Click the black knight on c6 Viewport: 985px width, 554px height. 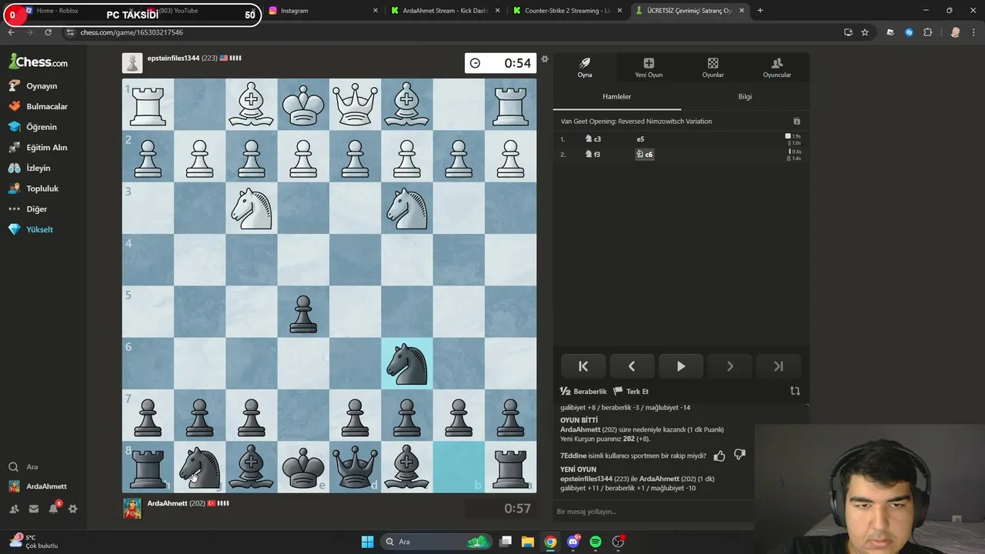click(x=407, y=363)
